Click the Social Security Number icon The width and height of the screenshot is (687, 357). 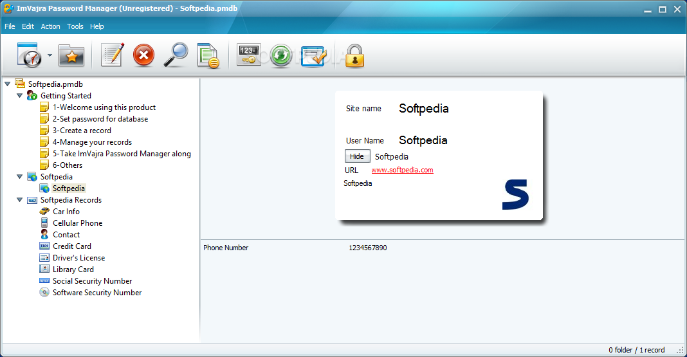[44, 281]
